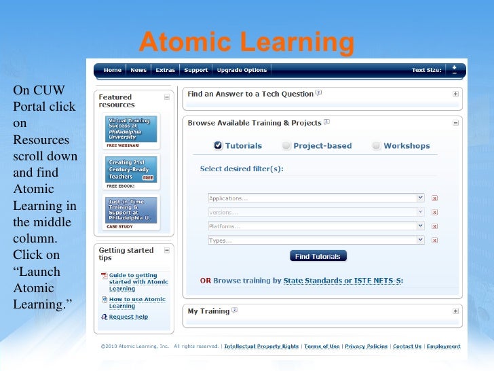Image resolution: width=494 pixels, height=371 pixels.
Task: Open Just in Time Training case study thumbnail
Action: (131, 210)
